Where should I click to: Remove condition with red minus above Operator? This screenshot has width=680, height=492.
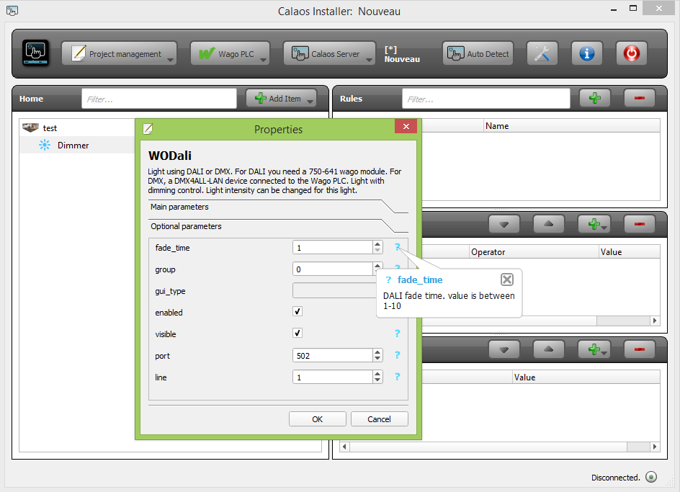639,224
